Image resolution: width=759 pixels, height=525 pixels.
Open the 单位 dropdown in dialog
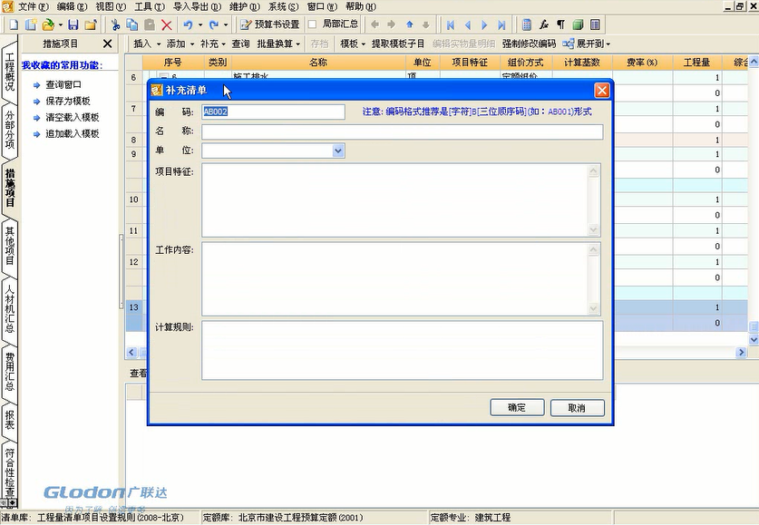(338, 151)
